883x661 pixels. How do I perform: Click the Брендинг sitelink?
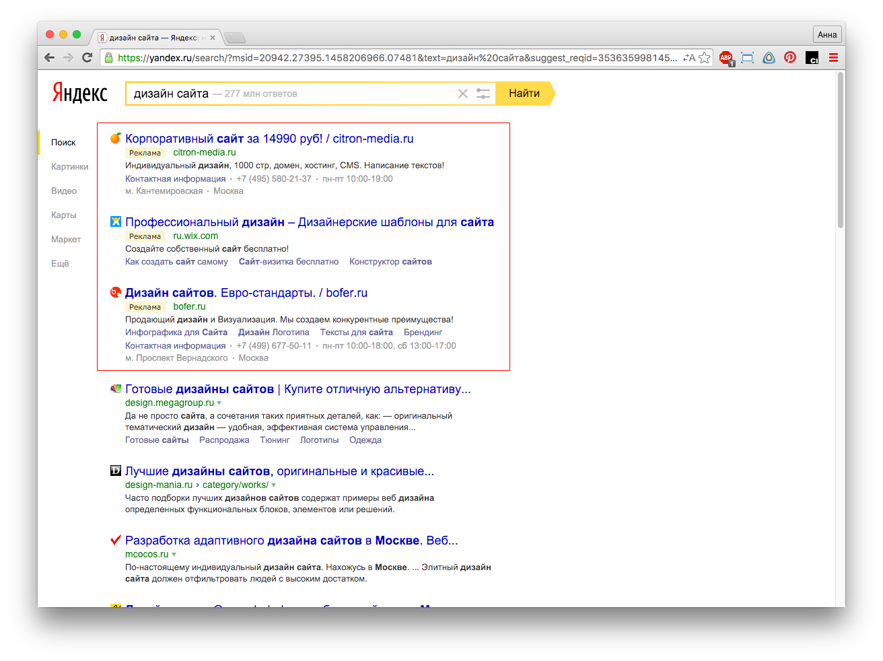[x=423, y=333]
